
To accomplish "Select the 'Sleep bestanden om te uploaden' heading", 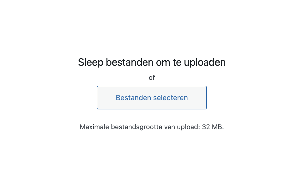I will click(x=152, y=62).
